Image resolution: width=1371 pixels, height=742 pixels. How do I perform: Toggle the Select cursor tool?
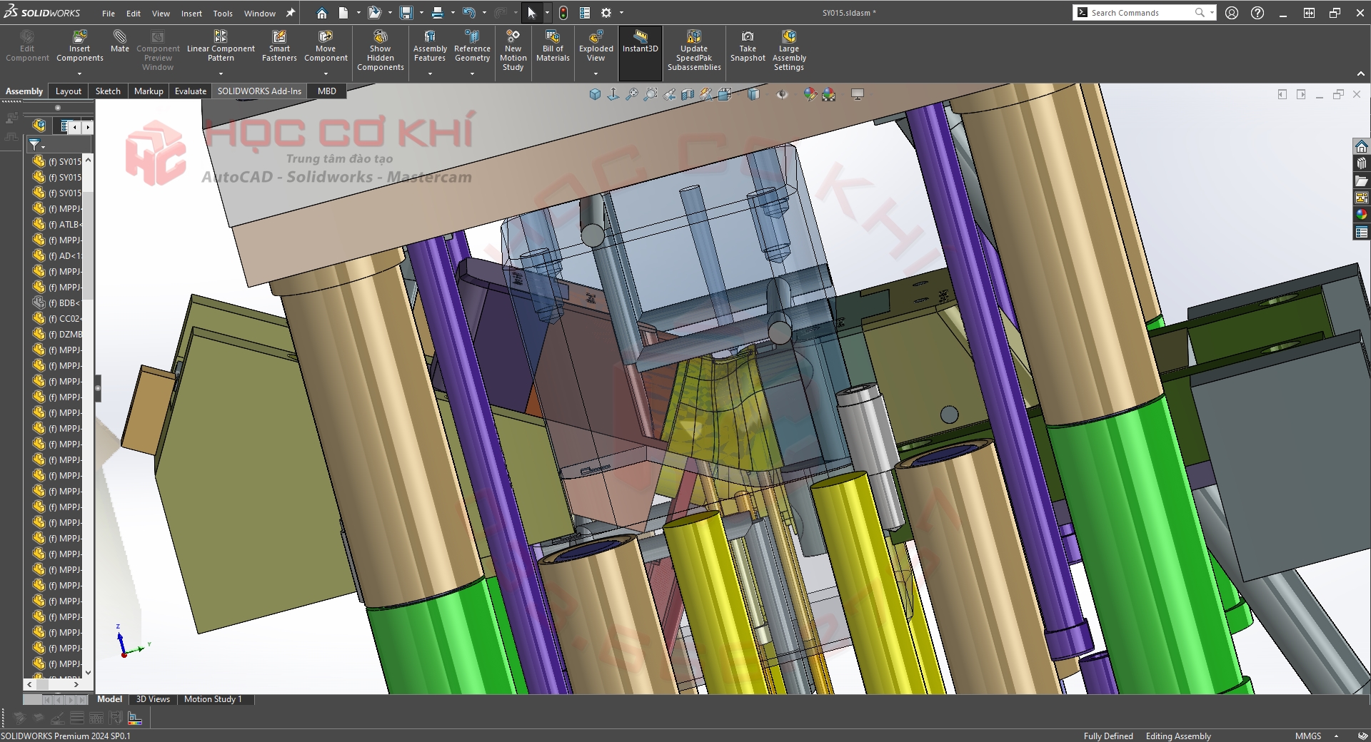coord(532,13)
